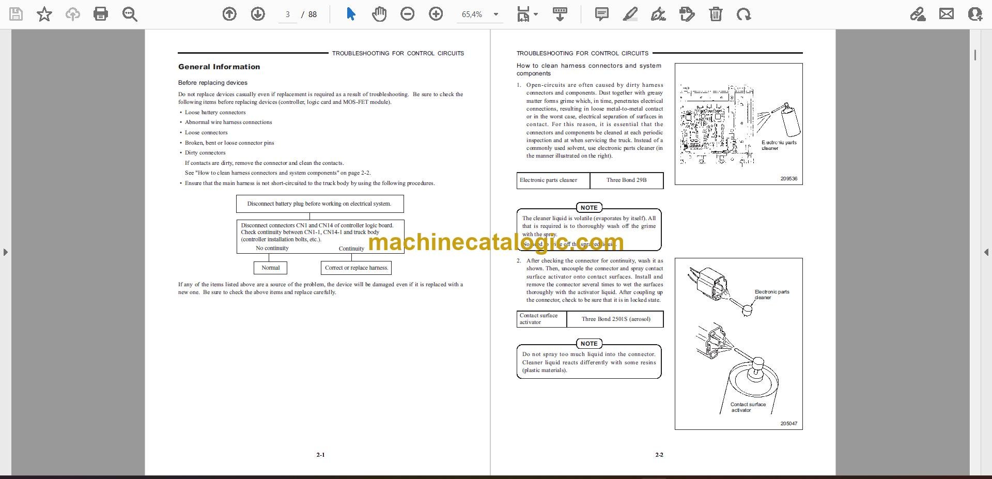Zoom out with the minus button
Viewport: 992px width, 479px height.
tap(408, 14)
